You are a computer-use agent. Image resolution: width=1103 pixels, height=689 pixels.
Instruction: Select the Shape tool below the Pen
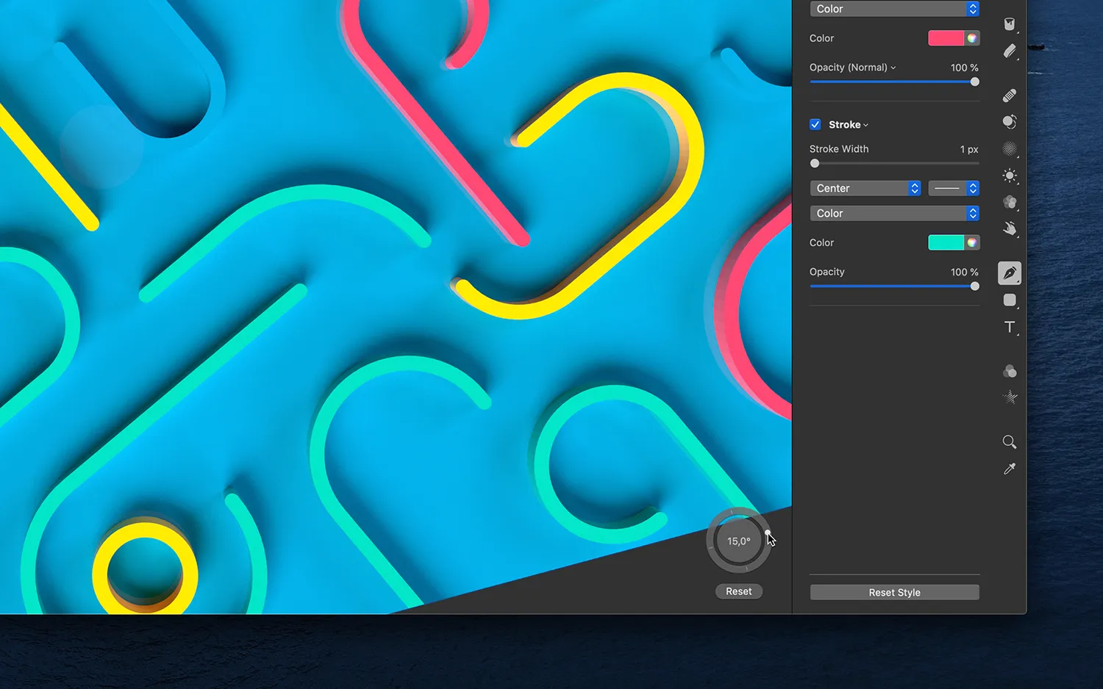(1010, 300)
